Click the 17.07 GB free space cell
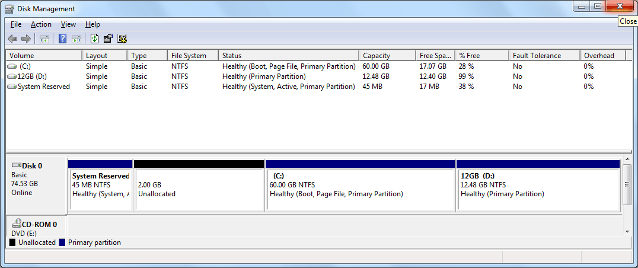Image resolution: width=638 pixels, height=268 pixels. 433,66
